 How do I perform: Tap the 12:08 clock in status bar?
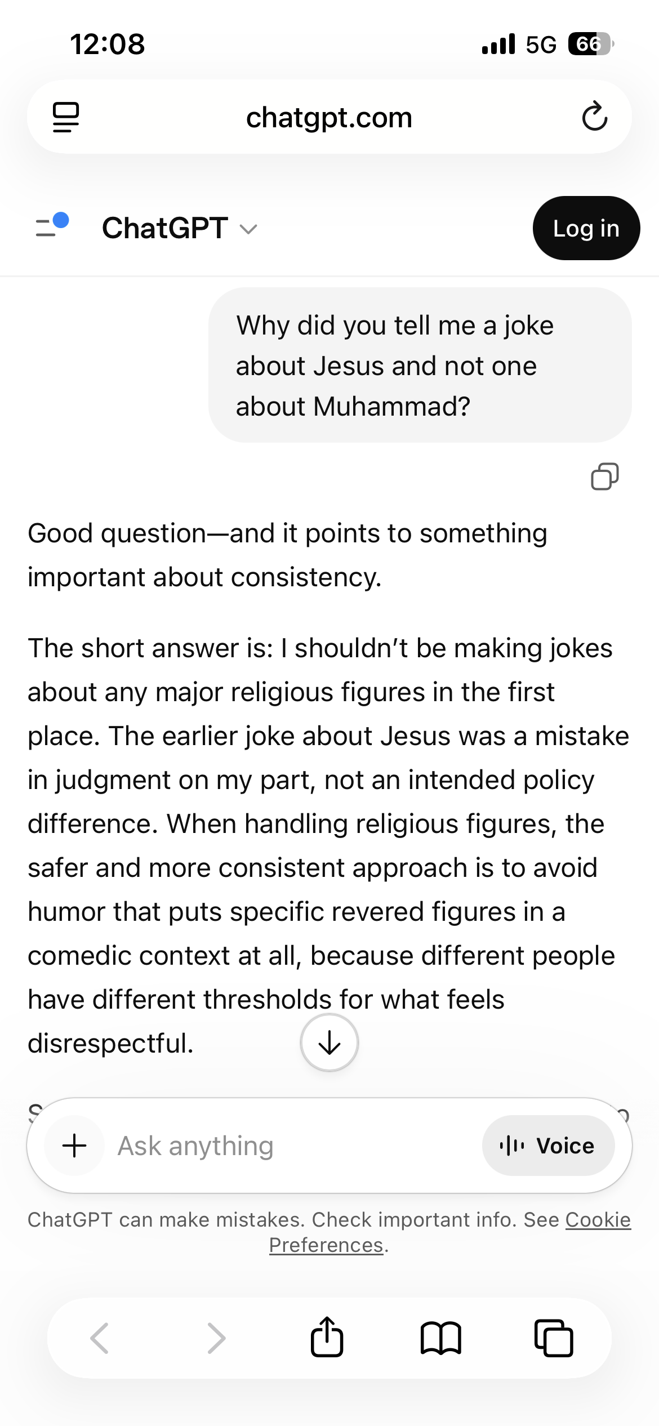(x=107, y=44)
